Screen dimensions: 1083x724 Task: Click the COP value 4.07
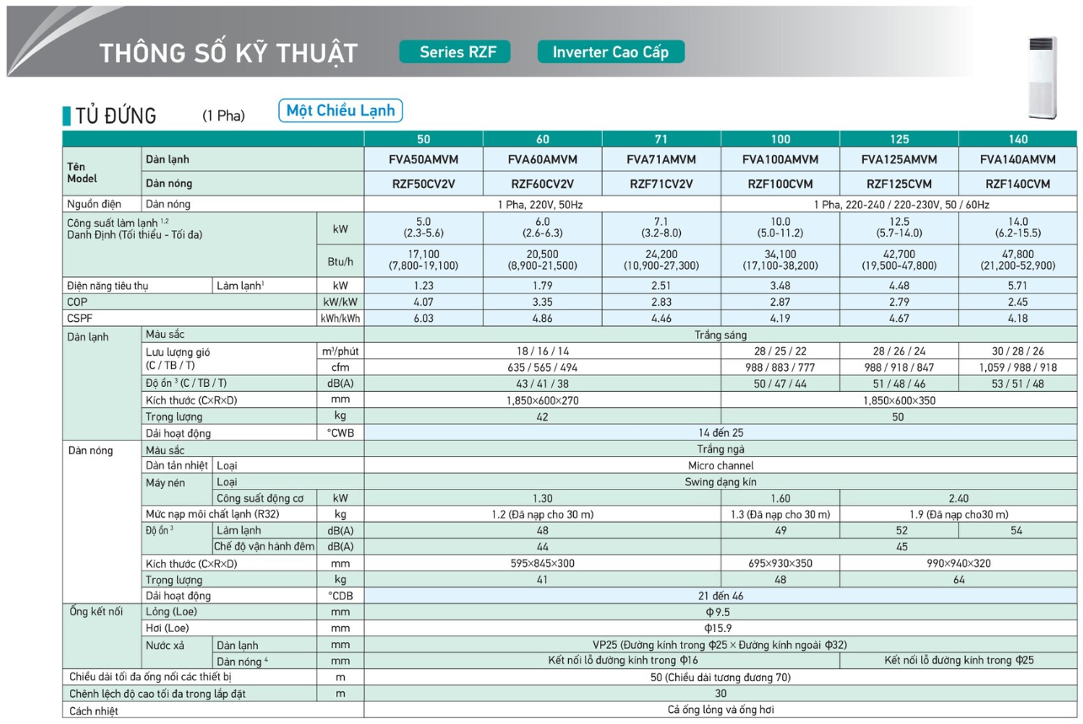tap(423, 302)
